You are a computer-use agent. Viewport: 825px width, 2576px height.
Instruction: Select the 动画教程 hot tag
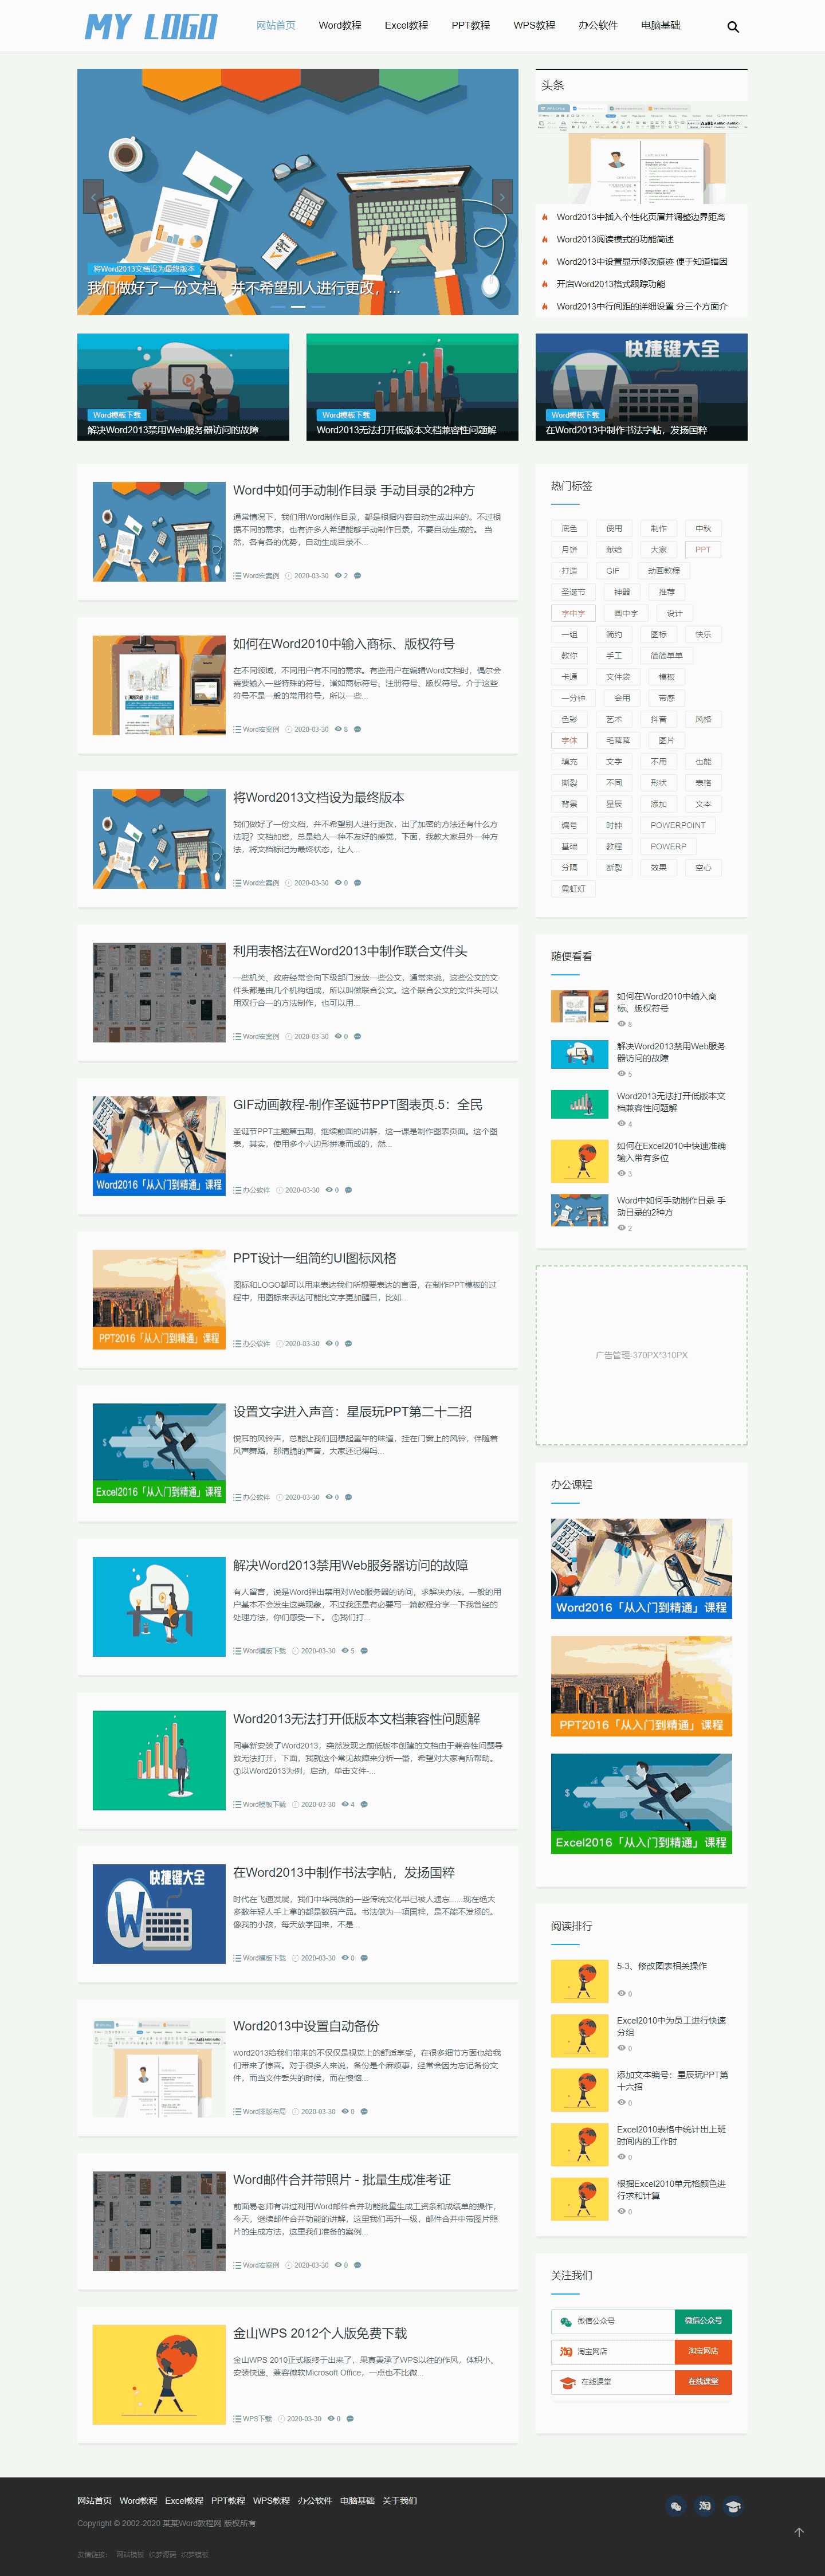664,570
